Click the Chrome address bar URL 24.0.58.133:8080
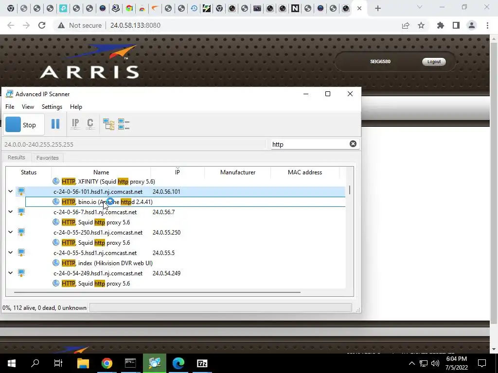This screenshot has width=498, height=373. pos(135,25)
